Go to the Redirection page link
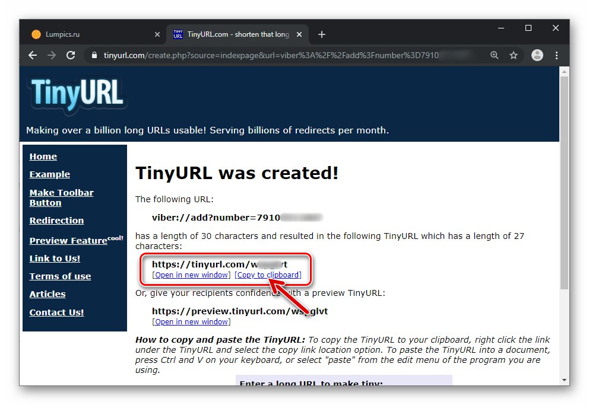Image resolution: width=589 pixels, height=405 pixels. tap(56, 221)
